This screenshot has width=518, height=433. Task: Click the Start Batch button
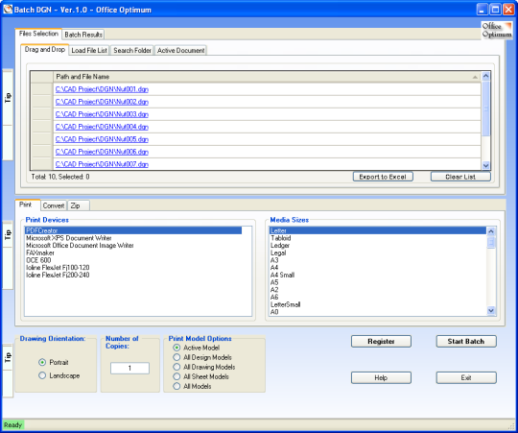466,342
